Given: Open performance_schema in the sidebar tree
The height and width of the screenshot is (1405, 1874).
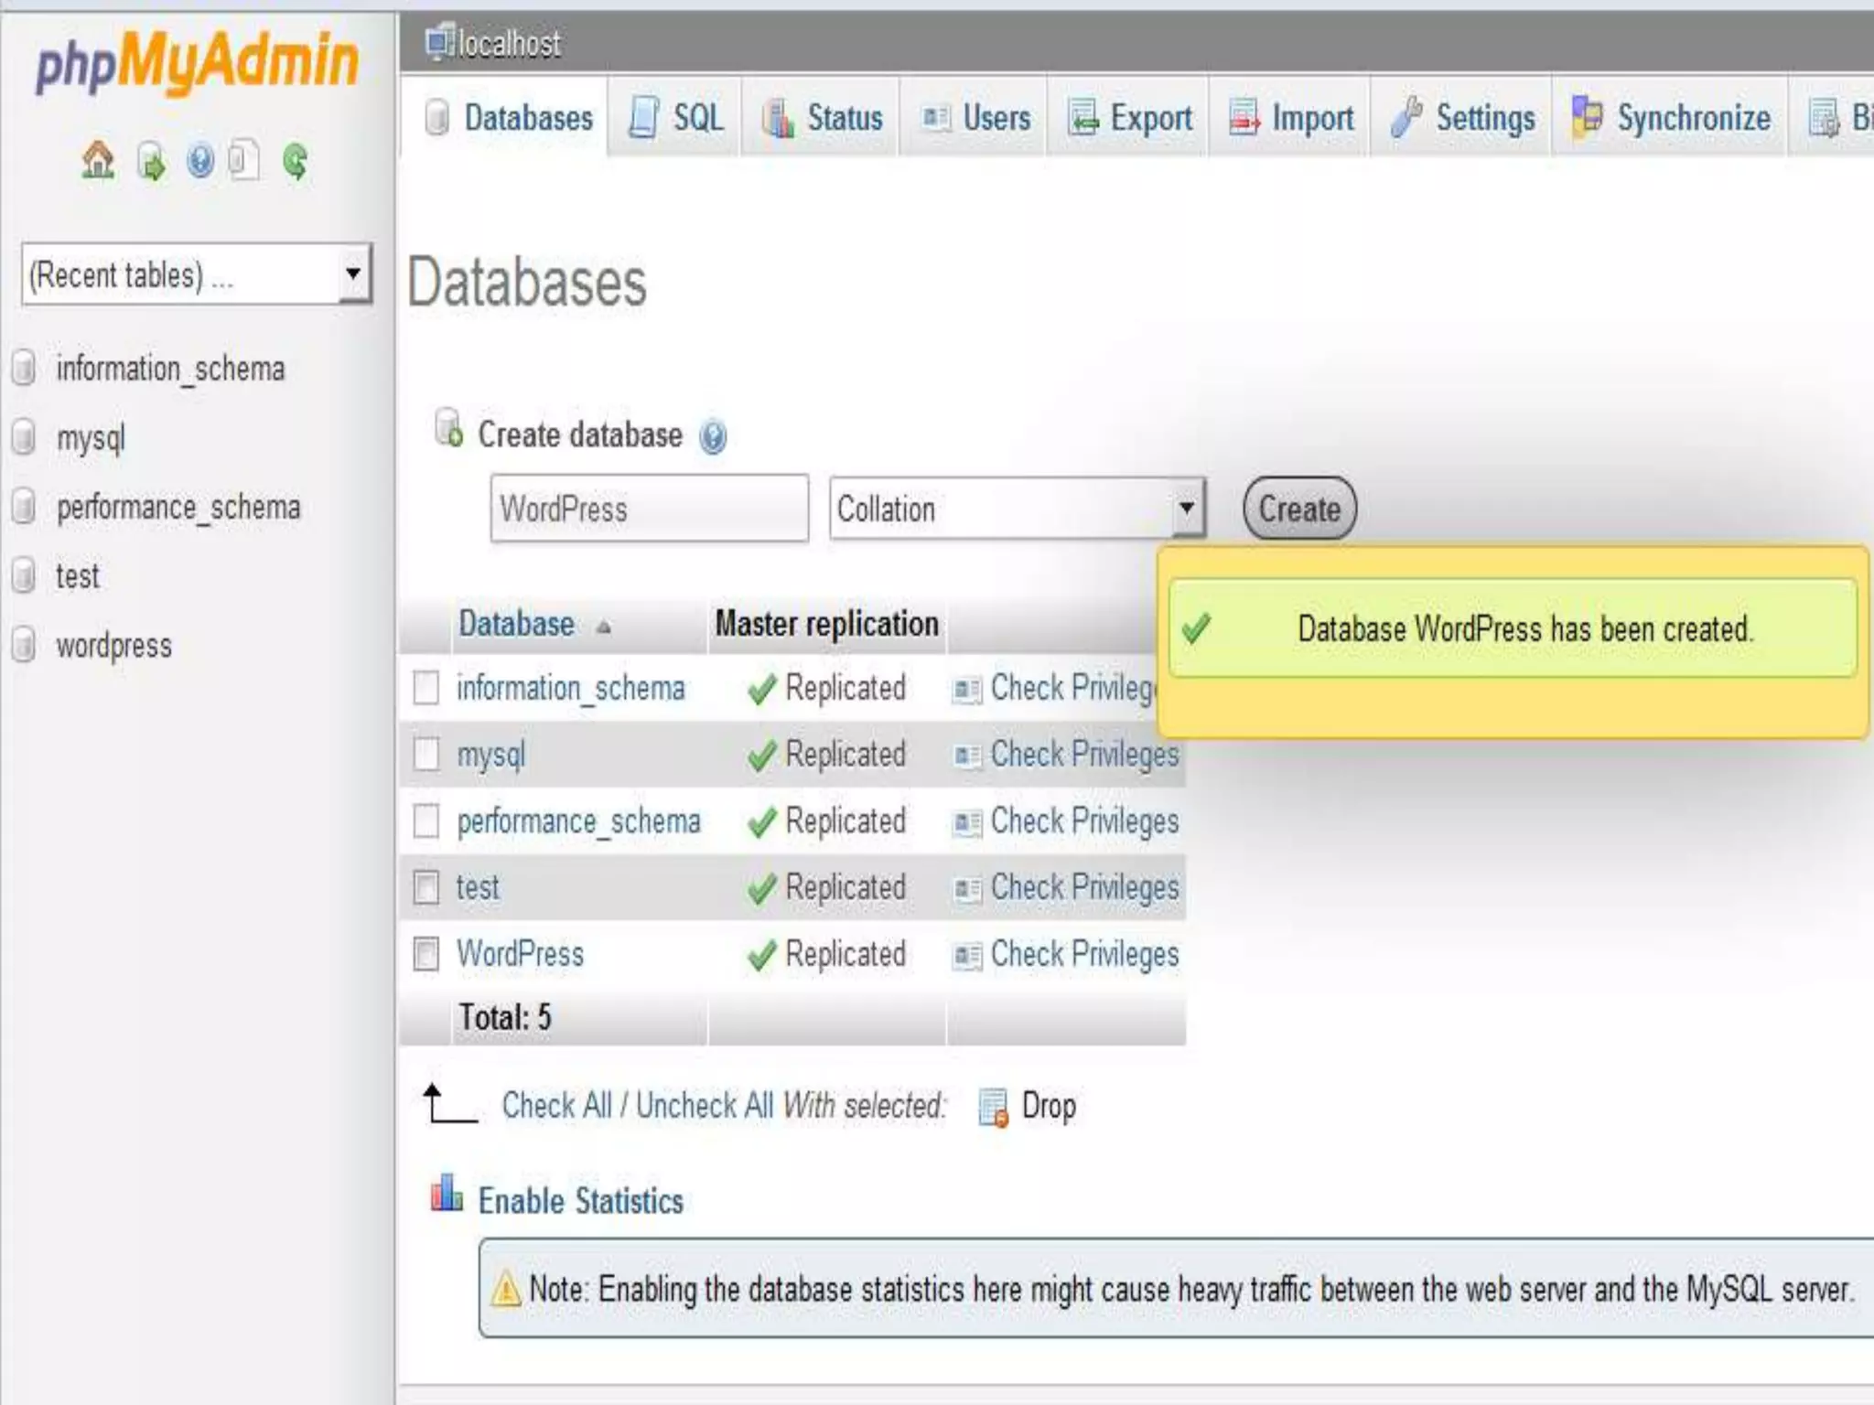Looking at the screenshot, I should point(178,508).
